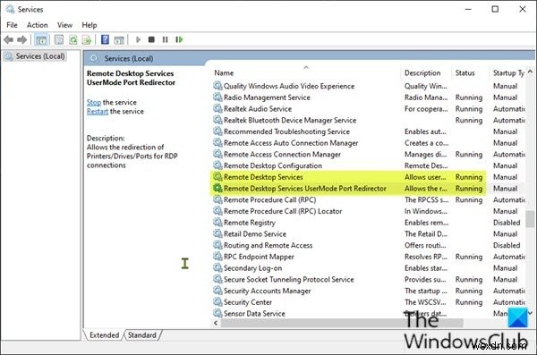Viewport: 537px width, 355px height.
Task: Open the View menu
Action: click(x=64, y=25)
